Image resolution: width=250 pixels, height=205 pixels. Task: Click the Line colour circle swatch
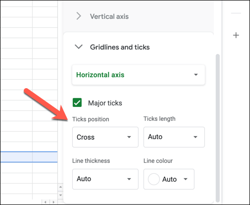153,179
